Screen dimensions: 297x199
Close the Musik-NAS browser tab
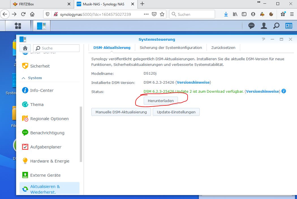click(133, 4)
